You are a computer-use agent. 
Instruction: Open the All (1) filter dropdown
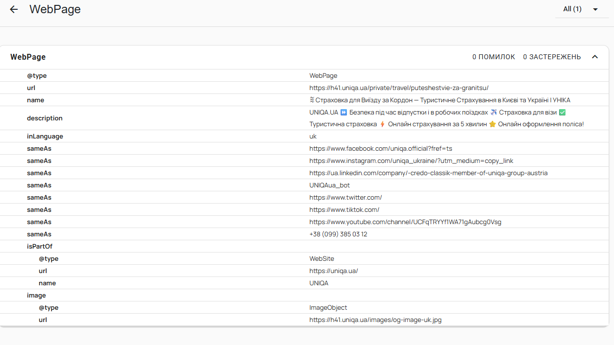(581, 9)
